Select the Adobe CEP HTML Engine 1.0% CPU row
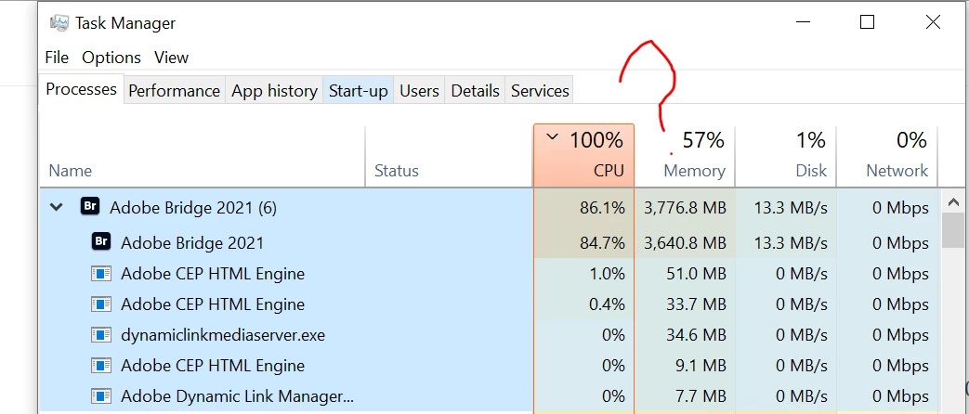Screen dimensions: 969x414 [x=489, y=273]
